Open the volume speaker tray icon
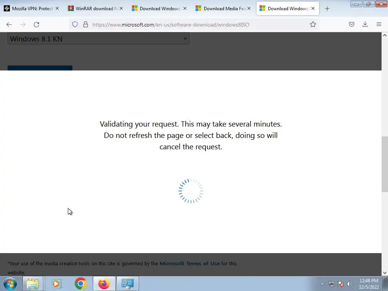 (x=350, y=284)
